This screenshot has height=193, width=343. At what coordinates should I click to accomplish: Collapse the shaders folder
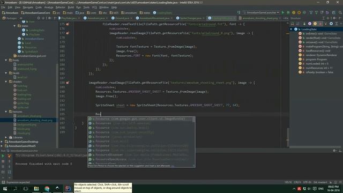click(6, 81)
